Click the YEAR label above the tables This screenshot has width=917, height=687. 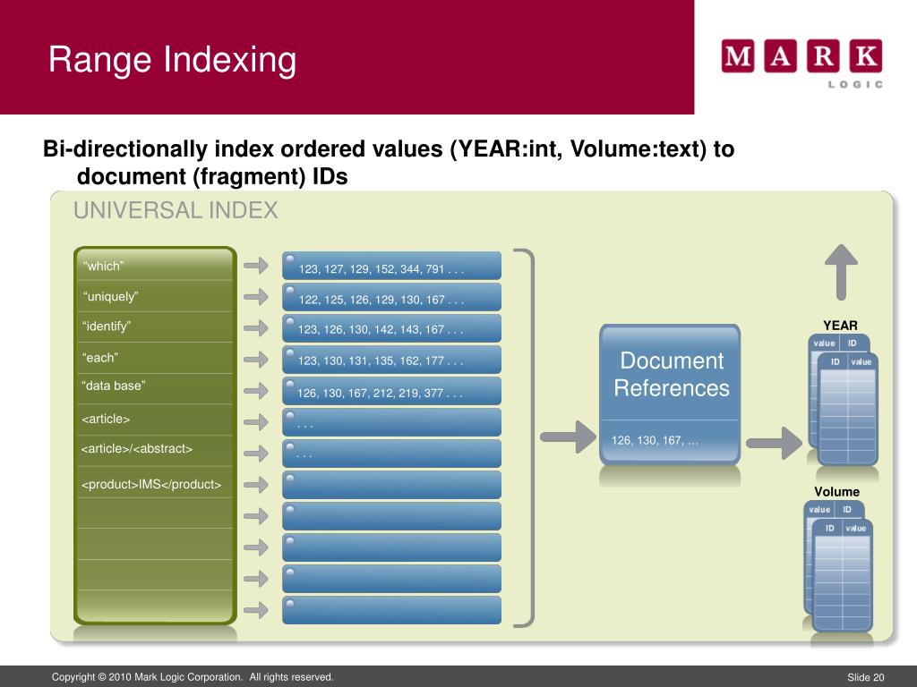tap(840, 326)
